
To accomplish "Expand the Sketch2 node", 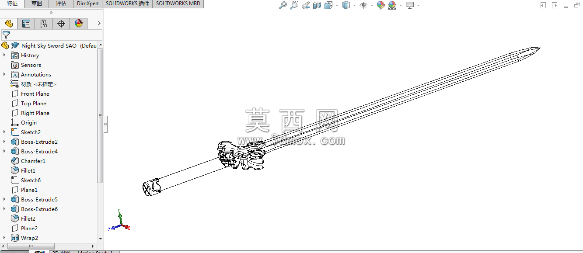I will (4, 132).
